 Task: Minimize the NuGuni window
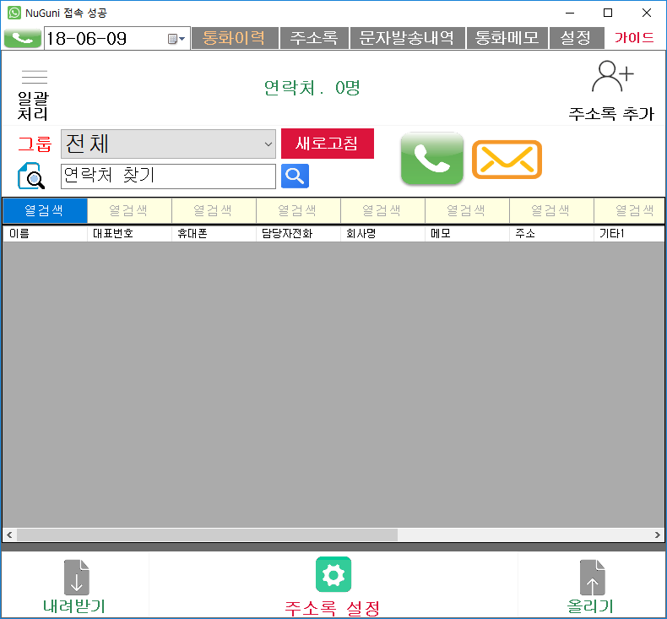coord(570,13)
